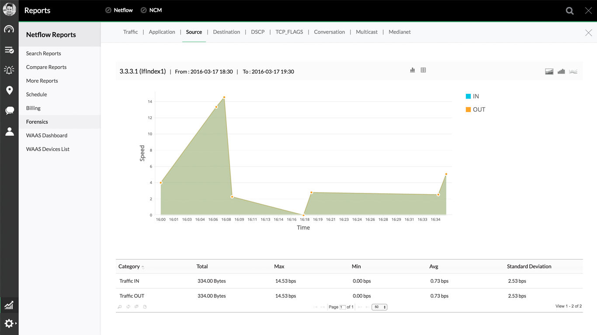This screenshot has height=335, width=597.
Task: Open the chat bubbles icon in sidebar
Action: [x=9, y=111]
